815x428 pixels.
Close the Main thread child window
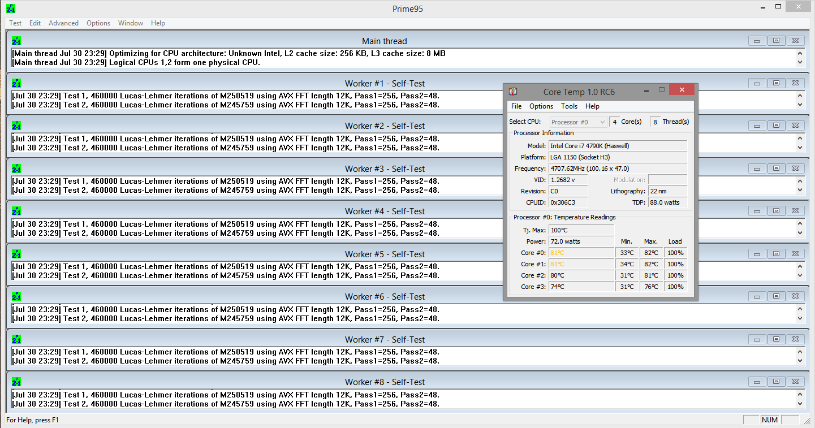[796, 41]
